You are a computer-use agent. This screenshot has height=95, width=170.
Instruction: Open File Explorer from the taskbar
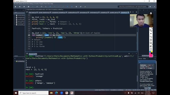51,93
